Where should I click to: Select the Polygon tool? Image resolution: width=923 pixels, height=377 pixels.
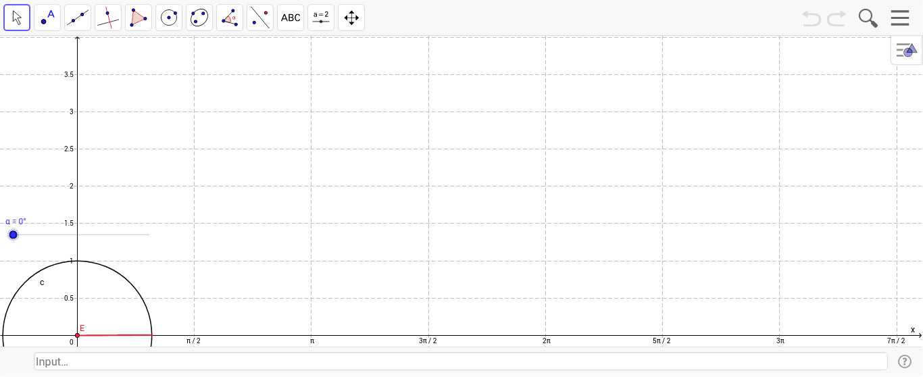[139, 18]
